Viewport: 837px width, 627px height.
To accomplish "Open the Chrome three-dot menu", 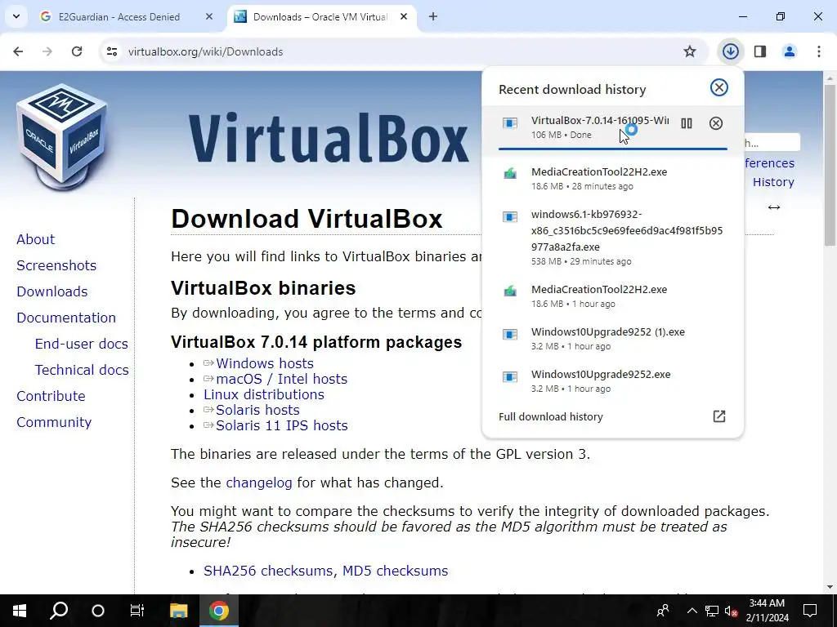I will point(819,51).
